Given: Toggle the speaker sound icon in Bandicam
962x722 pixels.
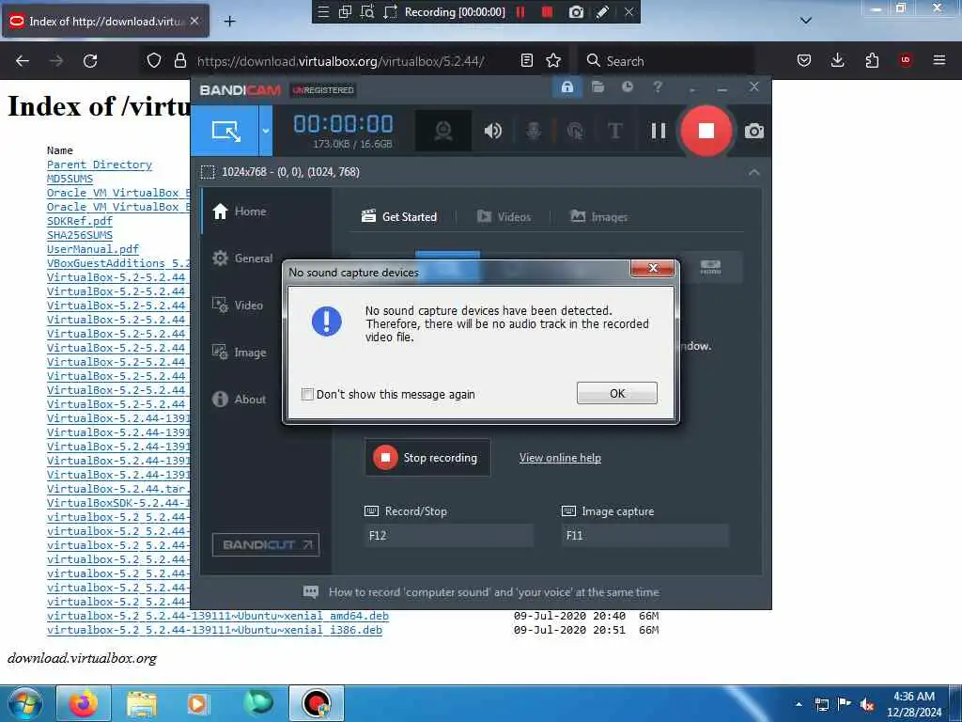Looking at the screenshot, I should (x=492, y=130).
